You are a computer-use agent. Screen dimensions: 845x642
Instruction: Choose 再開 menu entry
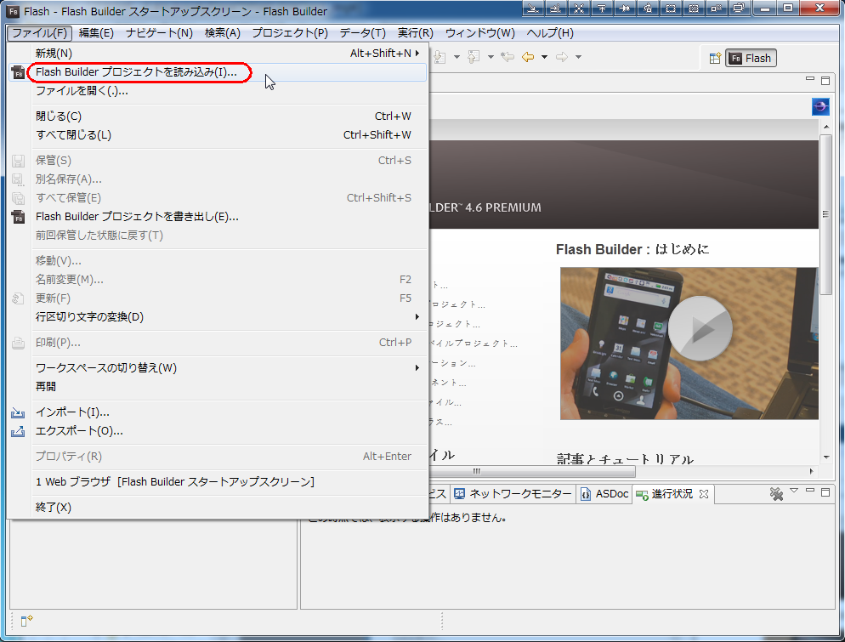click(218, 387)
